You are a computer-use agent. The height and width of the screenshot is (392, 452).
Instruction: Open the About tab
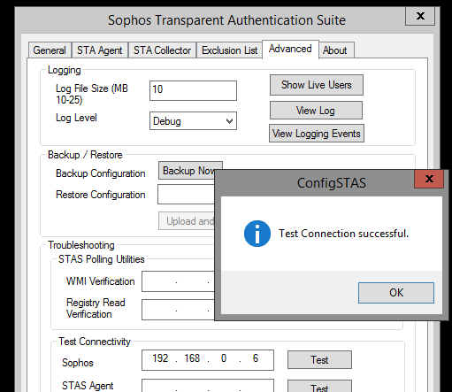point(335,50)
